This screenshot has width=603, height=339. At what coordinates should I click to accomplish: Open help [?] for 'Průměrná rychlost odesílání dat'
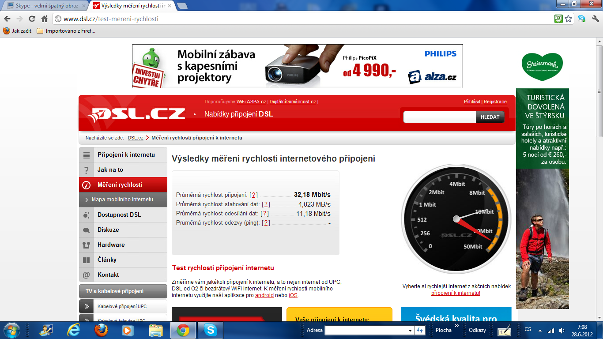pyautogui.click(x=264, y=214)
